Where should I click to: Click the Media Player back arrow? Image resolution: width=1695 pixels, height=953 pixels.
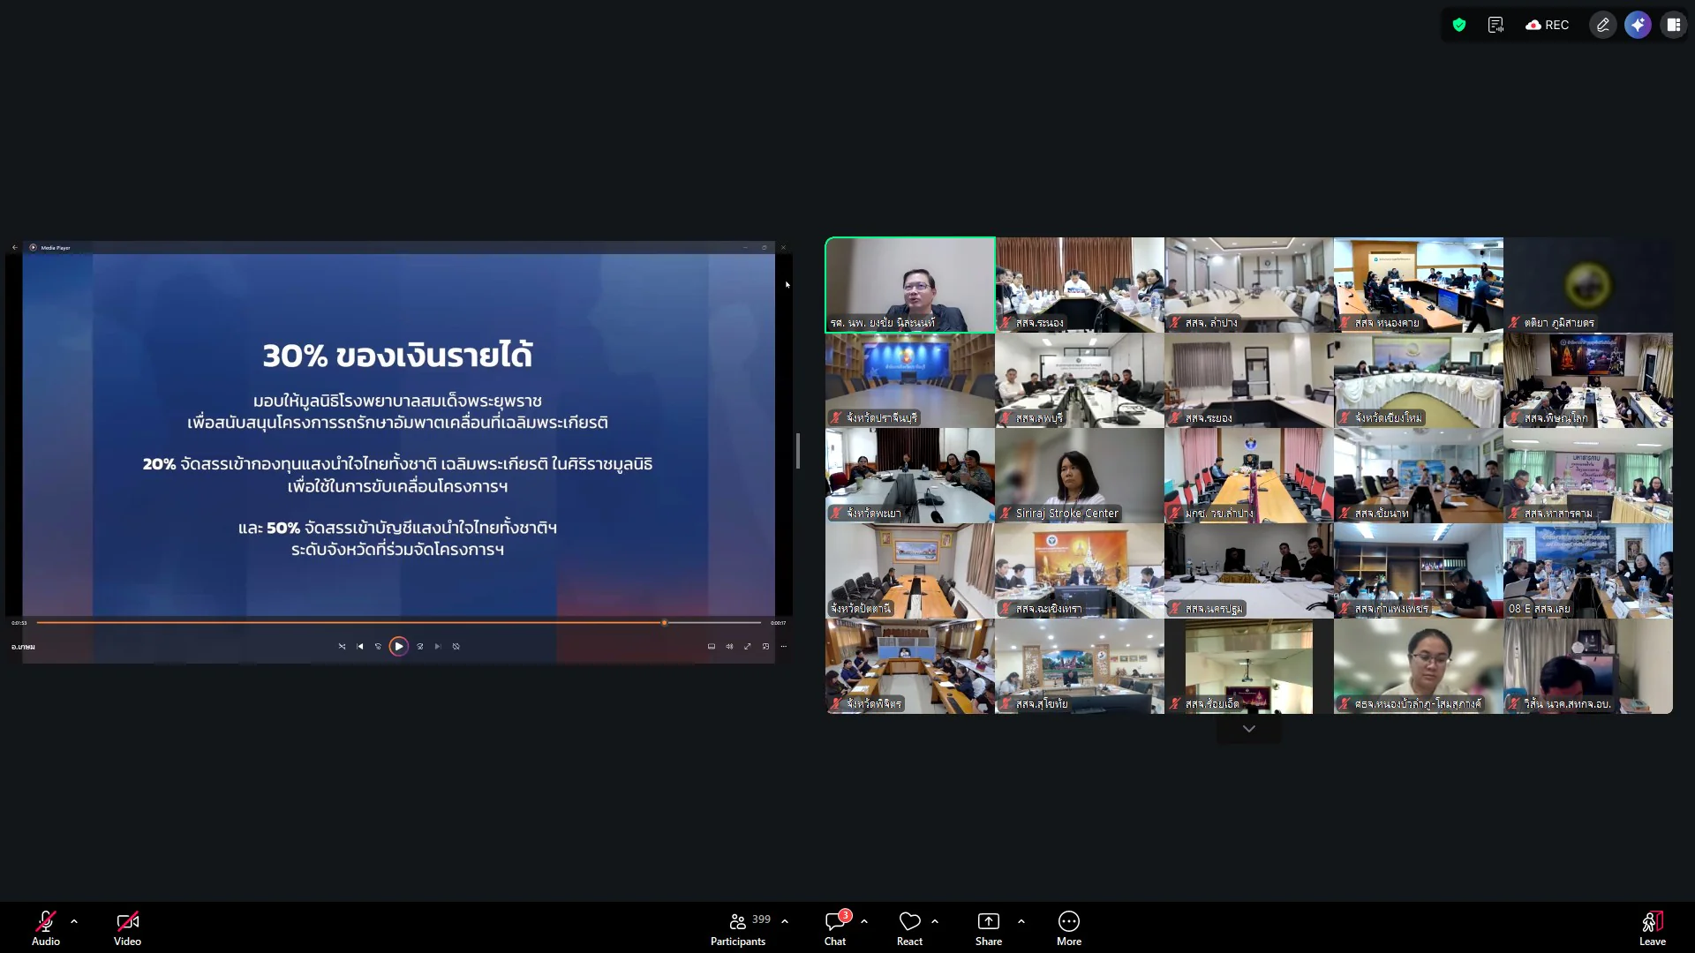pyautogui.click(x=15, y=247)
